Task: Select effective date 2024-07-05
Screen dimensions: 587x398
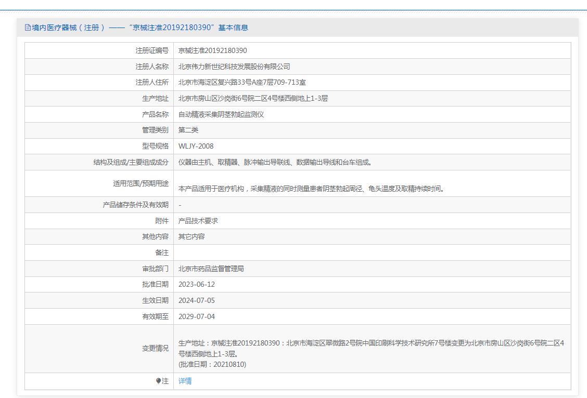Action: [x=197, y=300]
